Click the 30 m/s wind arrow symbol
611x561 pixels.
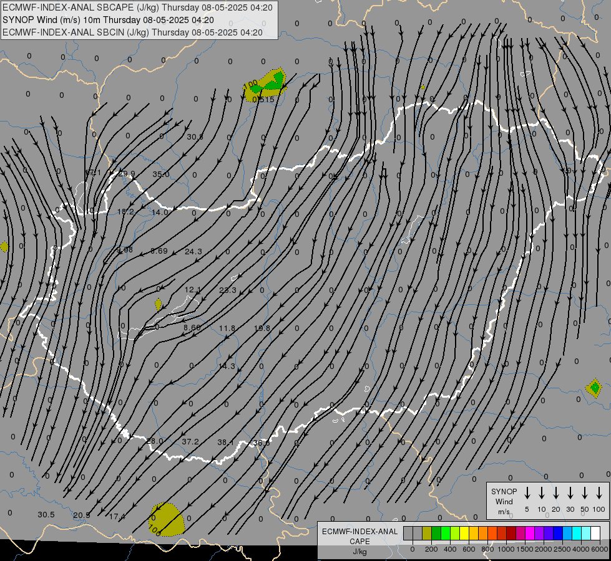(570, 493)
